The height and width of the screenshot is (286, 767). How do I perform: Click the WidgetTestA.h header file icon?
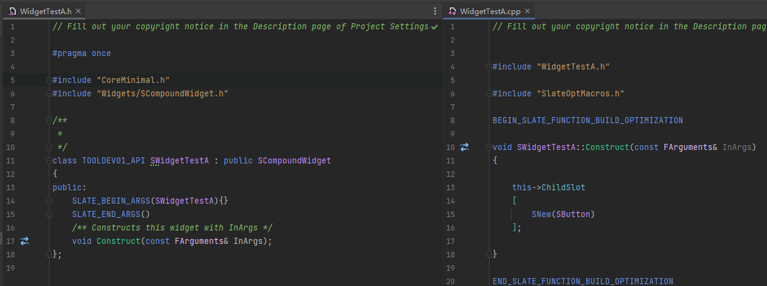click(x=12, y=11)
